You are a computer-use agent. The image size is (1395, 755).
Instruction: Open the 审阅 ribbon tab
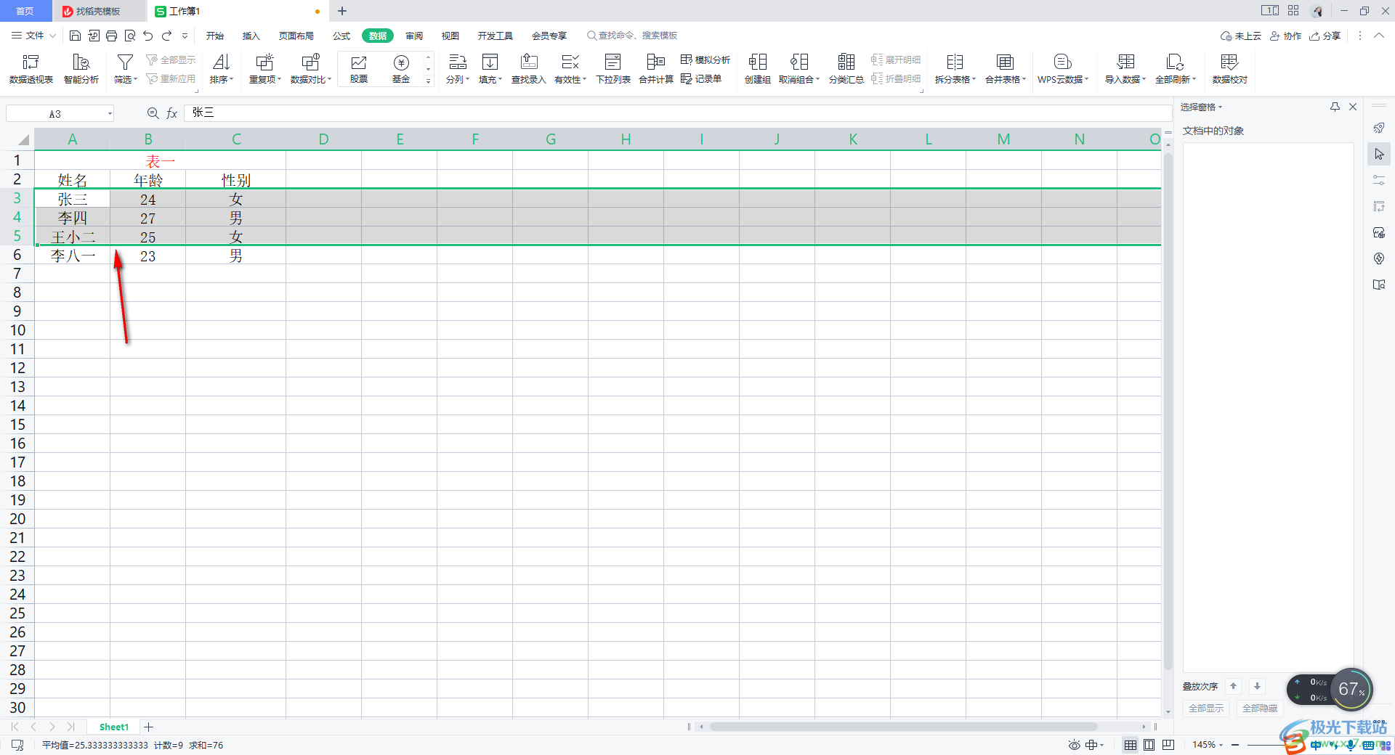tap(414, 36)
